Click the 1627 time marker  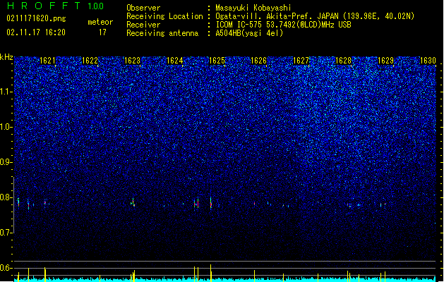tap(301, 61)
